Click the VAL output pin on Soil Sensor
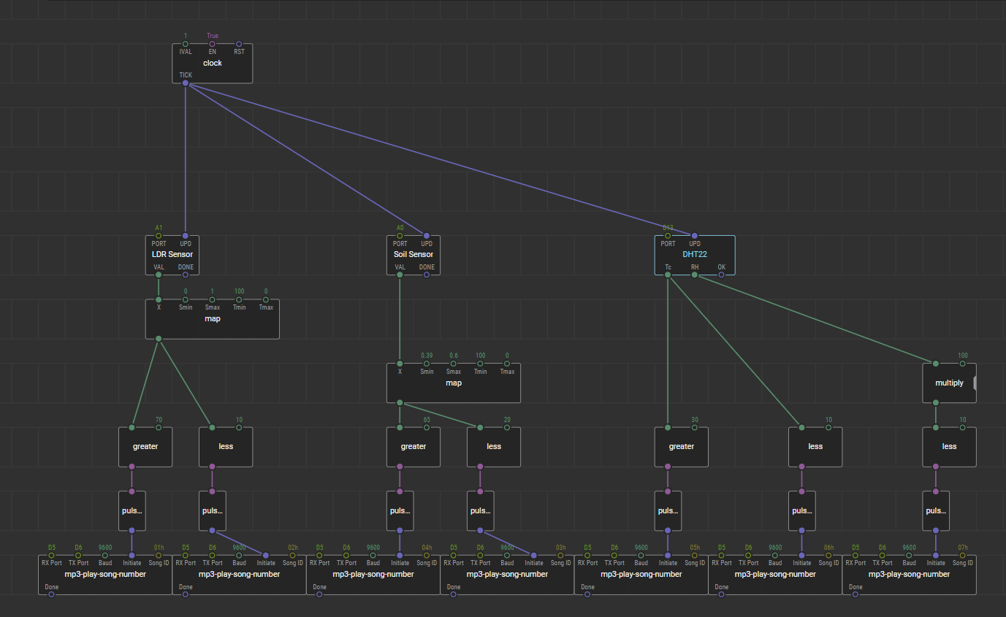 pos(400,275)
